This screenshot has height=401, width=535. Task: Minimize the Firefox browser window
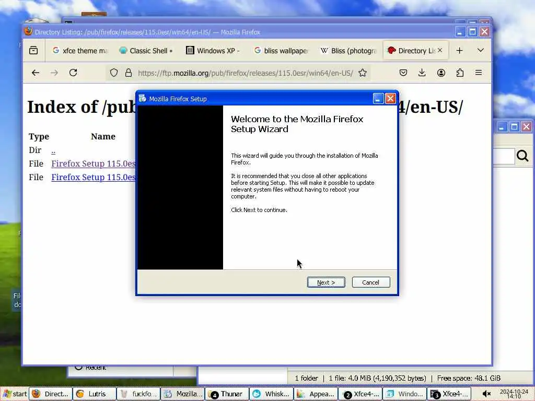(460, 32)
